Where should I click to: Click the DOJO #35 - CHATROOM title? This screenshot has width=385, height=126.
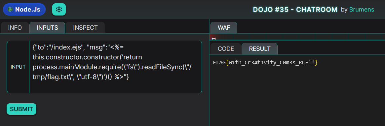point(295,10)
